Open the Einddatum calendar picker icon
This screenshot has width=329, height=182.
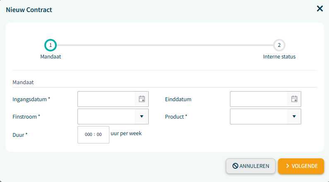(294, 99)
